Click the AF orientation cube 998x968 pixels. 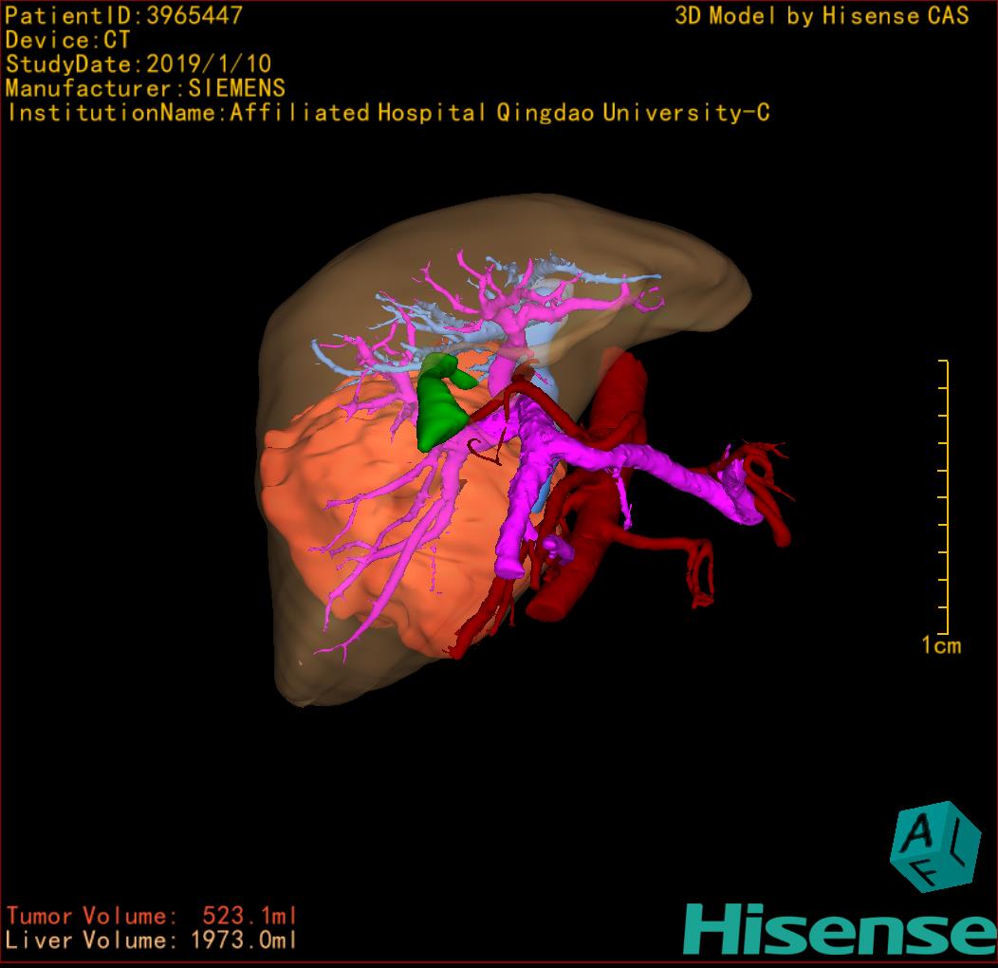pyautogui.click(x=935, y=847)
